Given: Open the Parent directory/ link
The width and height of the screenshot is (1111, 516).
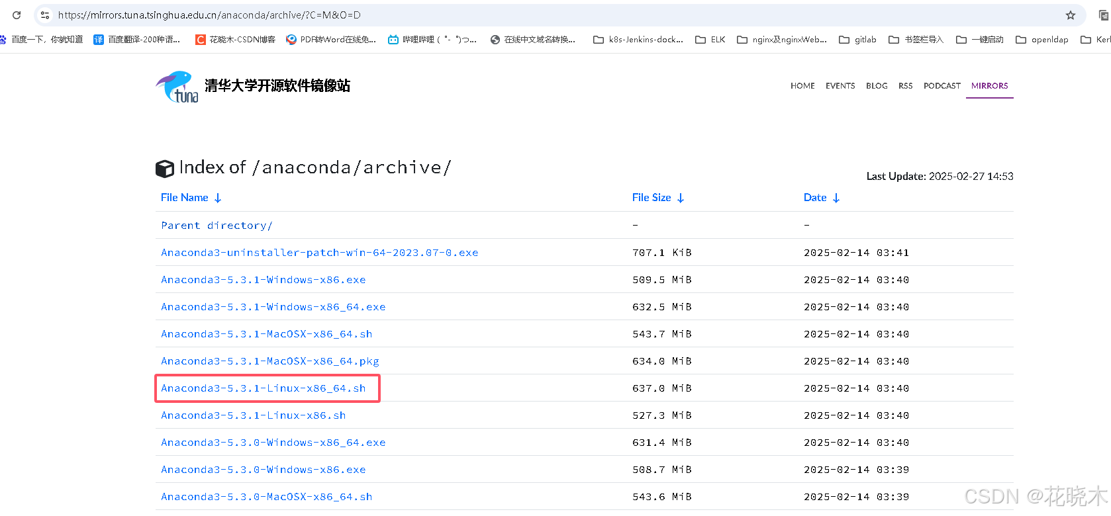Looking at the screenshot, I should click(217, 226).
